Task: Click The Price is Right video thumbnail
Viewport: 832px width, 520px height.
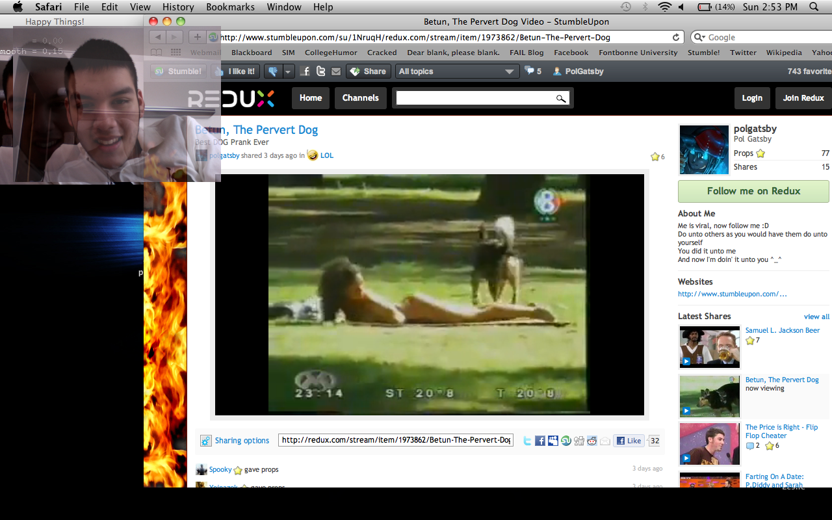Action: [709, 444]
